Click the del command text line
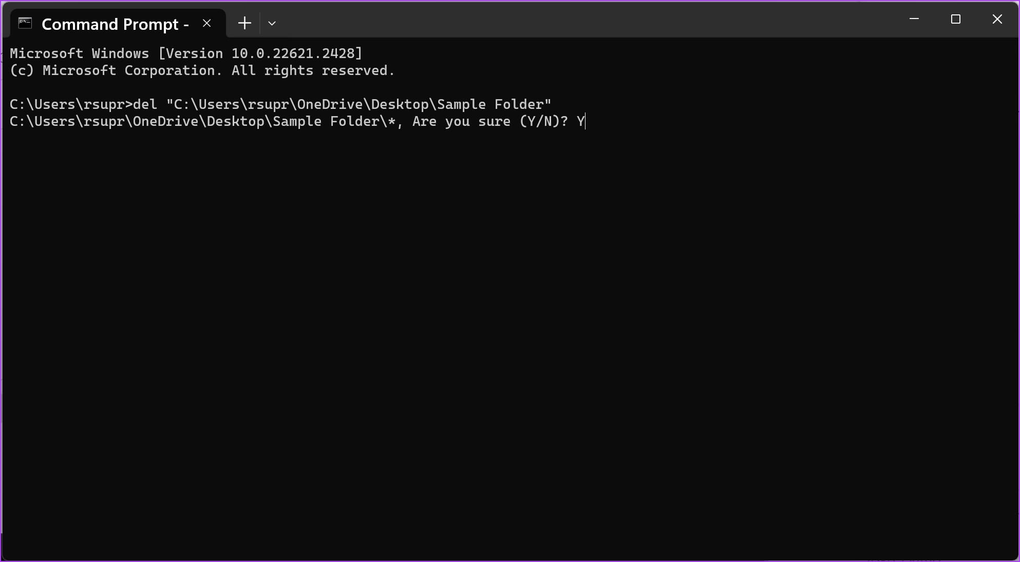 [280, 104]
